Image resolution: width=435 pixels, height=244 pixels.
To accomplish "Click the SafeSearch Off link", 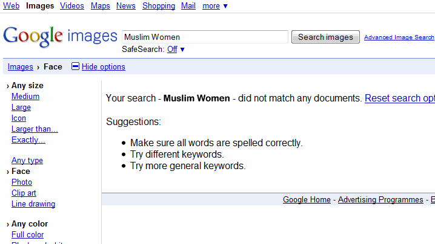I will pyautogui.click(x=172, y=50).
